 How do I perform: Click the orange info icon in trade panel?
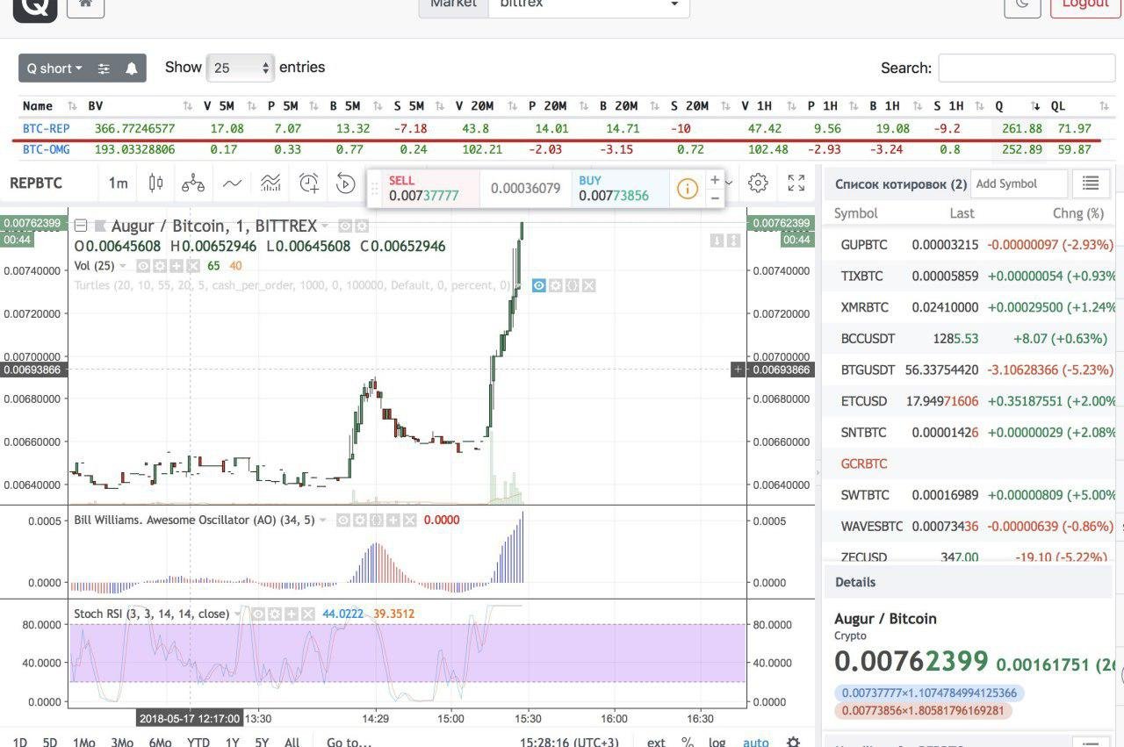pos(687,189)
